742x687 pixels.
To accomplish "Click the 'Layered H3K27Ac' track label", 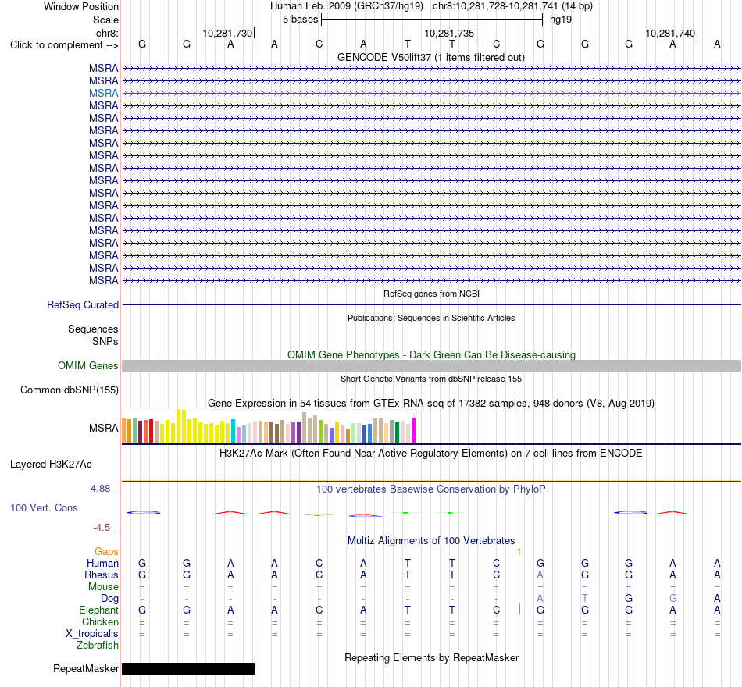I will point(51,465).
